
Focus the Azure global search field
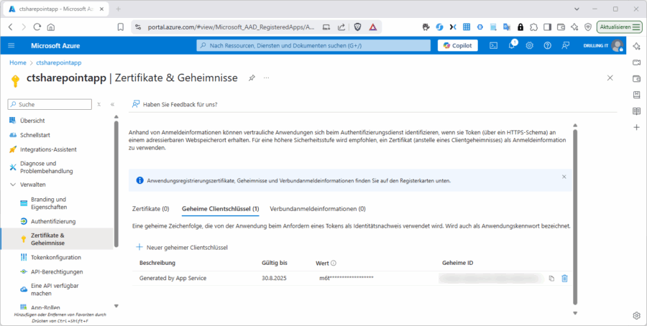(x=313, y=46)
